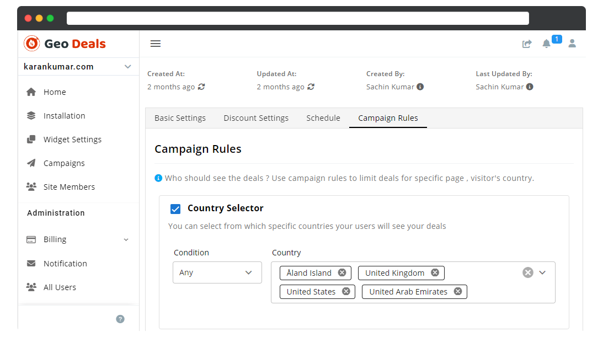
Task: Open the Condition dropdown set to Any
Action: (x=217, y=272)
